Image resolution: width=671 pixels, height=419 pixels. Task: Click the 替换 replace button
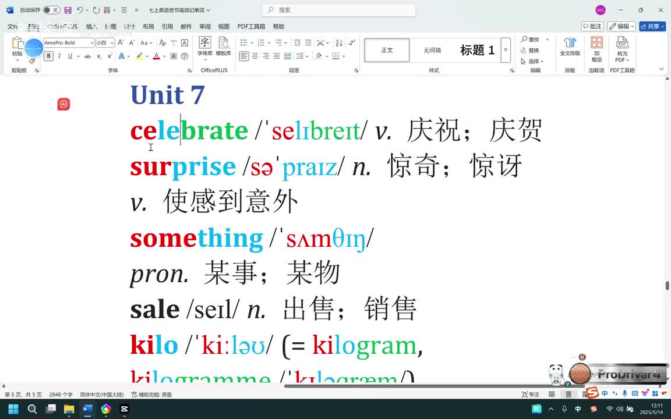[530, 51]
